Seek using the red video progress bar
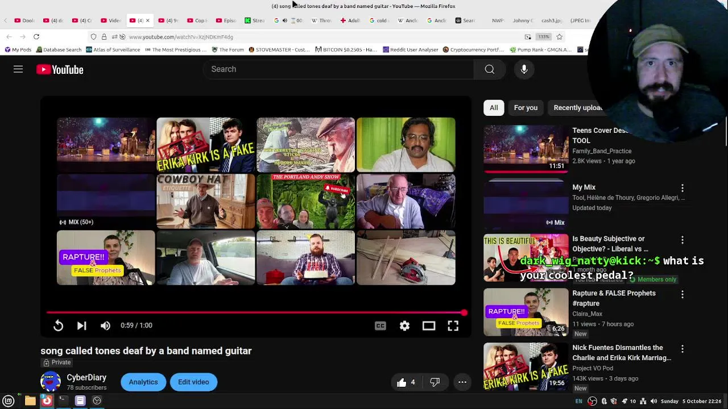 coord(256,312)
